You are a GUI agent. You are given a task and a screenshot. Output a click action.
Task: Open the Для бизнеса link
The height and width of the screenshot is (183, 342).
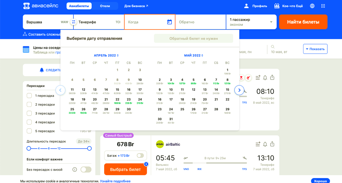coord(136,6)
